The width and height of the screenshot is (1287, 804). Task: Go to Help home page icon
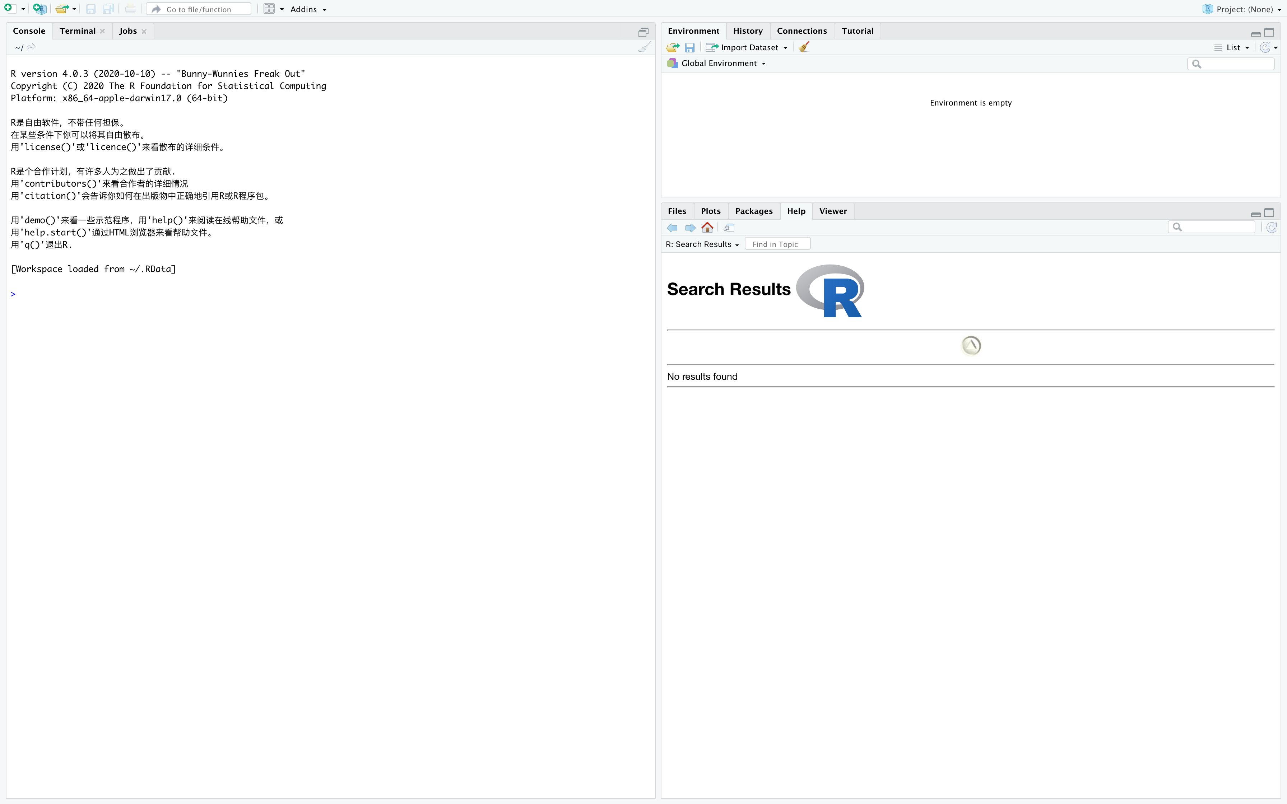[x=707, y=228]
